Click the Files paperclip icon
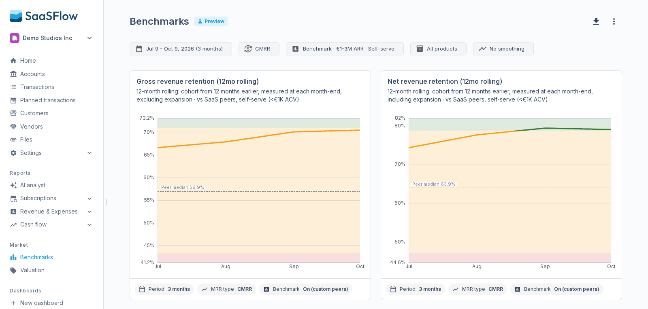648x309 pixels. click(13, 140)
